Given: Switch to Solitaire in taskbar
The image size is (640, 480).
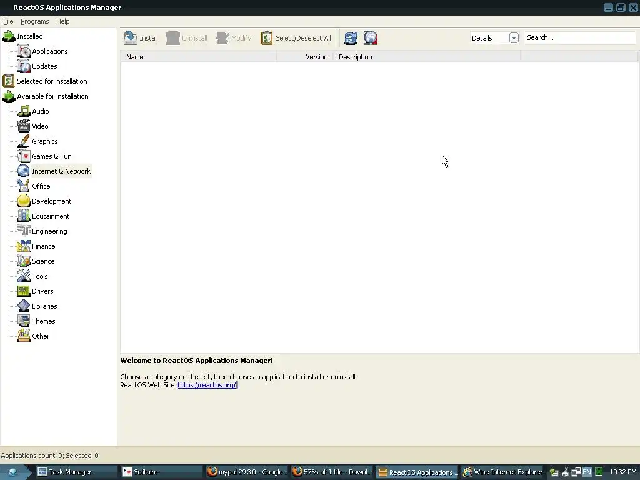Looking at the screenshot, I should [162, 472].
